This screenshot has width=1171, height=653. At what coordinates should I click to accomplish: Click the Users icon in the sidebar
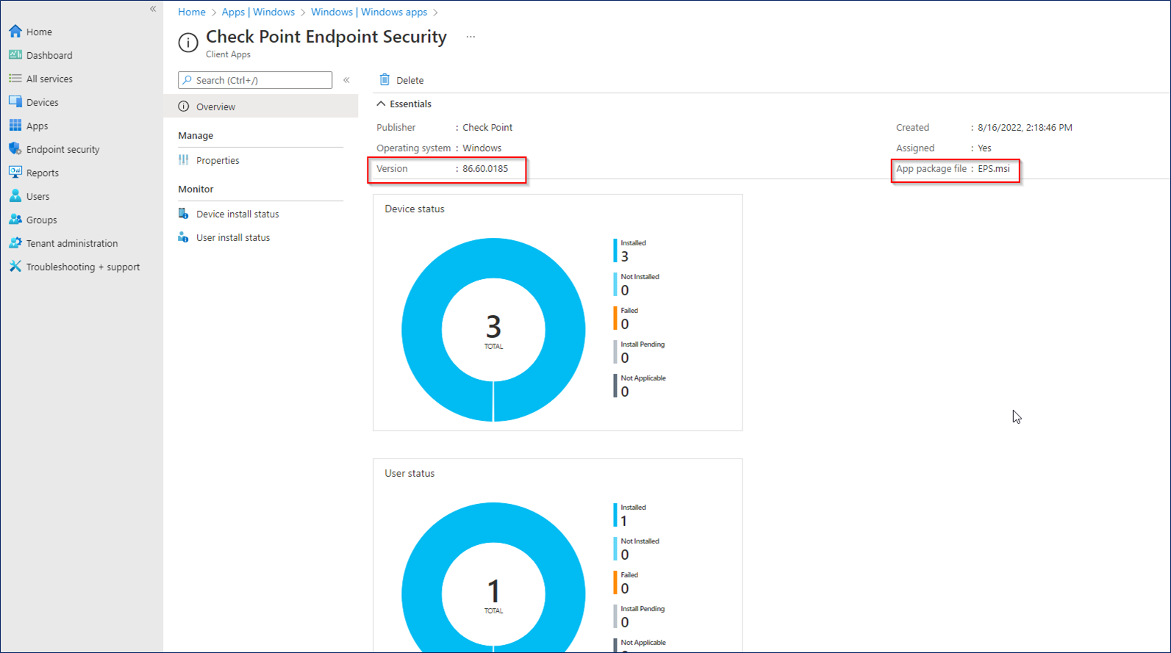tap(15, 196)
